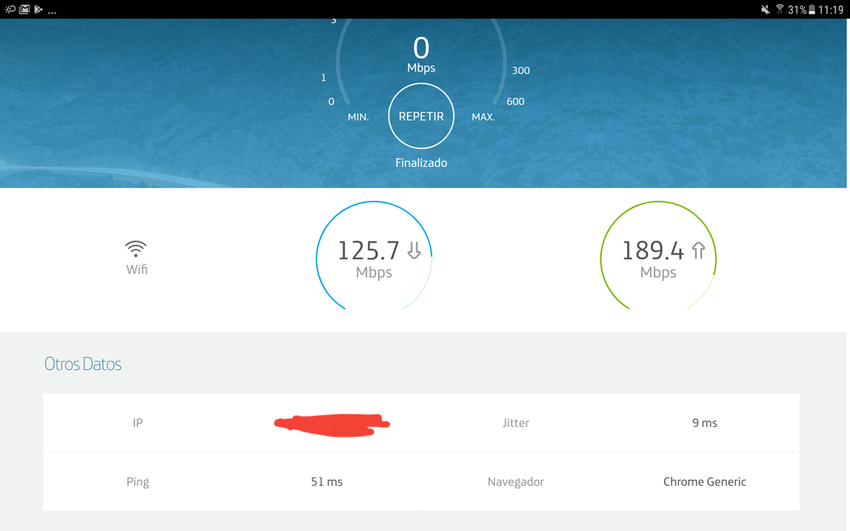
Task: Click the download arrow icon beside 125.7
Action: 414,250
